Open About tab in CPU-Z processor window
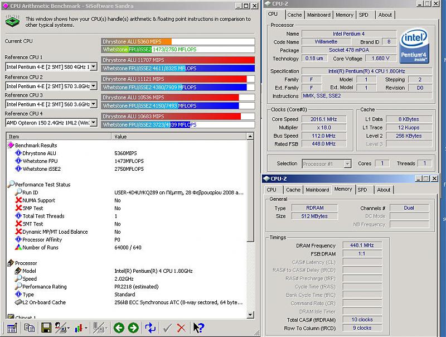446x337 pixels. point(385,15)
